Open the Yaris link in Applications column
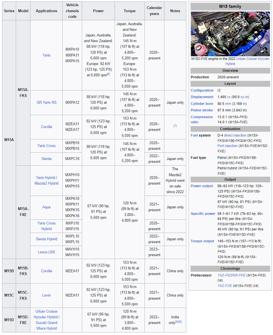 coord(46,55)
